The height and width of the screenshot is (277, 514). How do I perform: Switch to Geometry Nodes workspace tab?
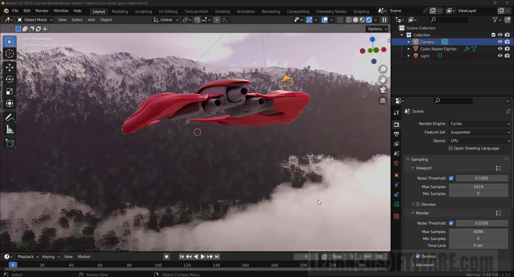click(x=331, y=11)
